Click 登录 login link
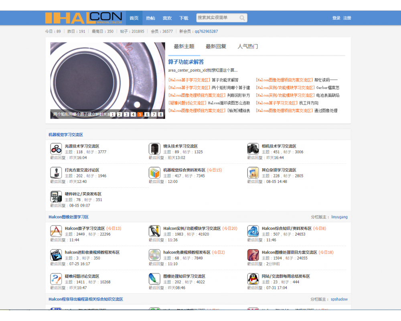 coord(336,18)
